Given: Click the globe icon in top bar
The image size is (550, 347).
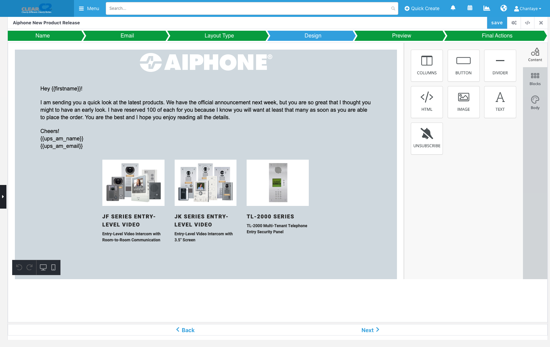Looking at the screenshot, I should coord(504,8).
